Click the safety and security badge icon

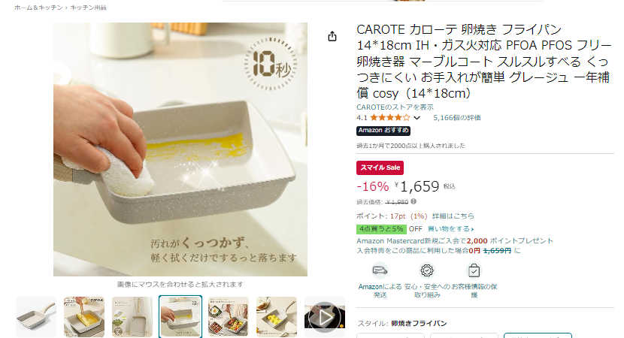point(427,270)
